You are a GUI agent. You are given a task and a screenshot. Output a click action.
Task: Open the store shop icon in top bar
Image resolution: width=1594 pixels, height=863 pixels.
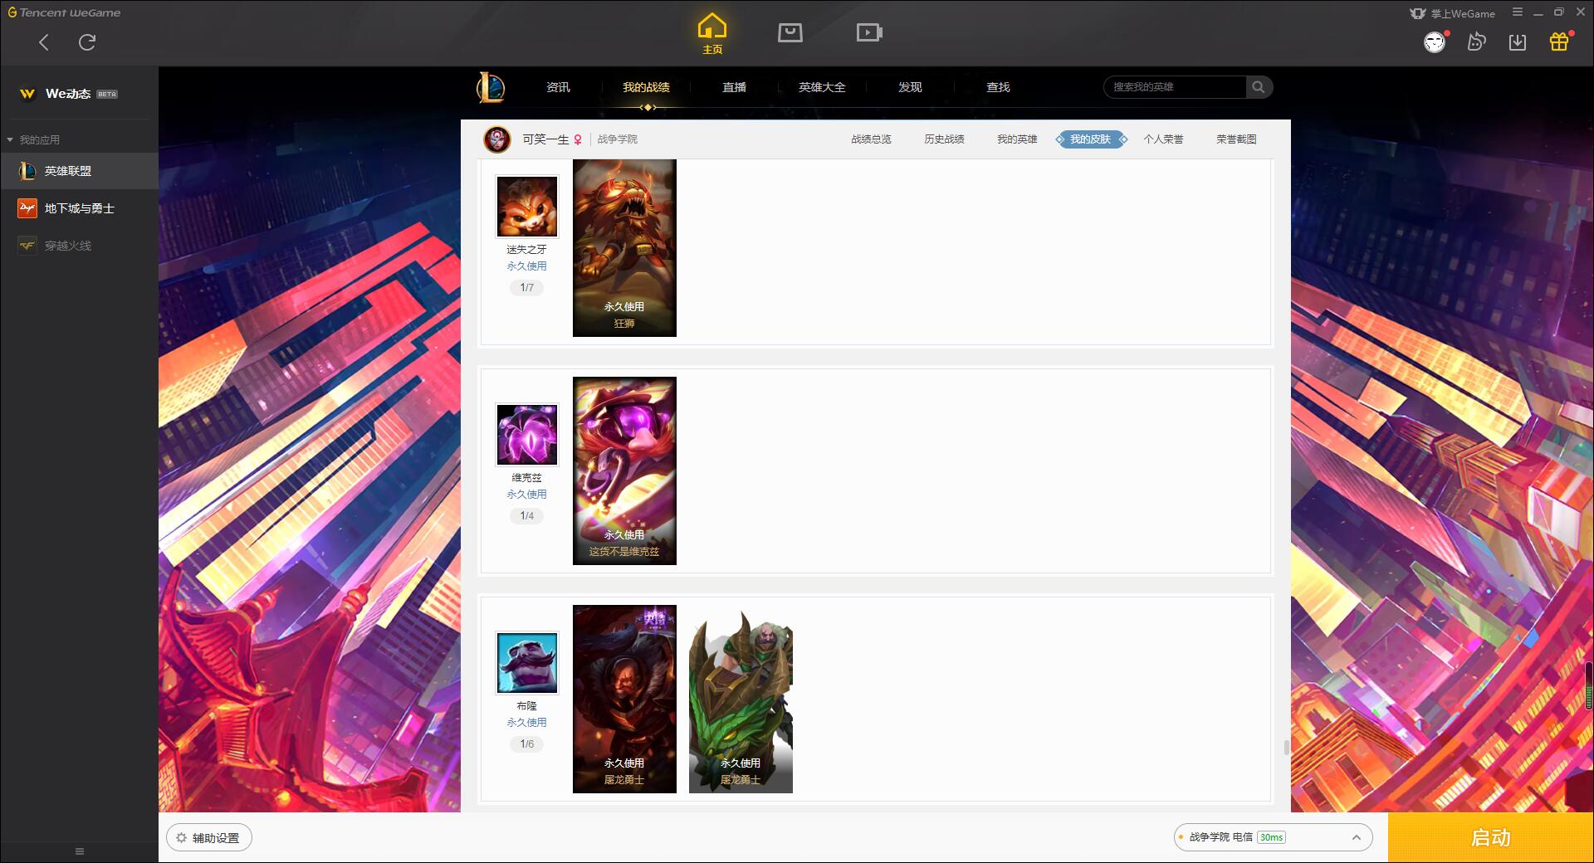pos(790,32)
